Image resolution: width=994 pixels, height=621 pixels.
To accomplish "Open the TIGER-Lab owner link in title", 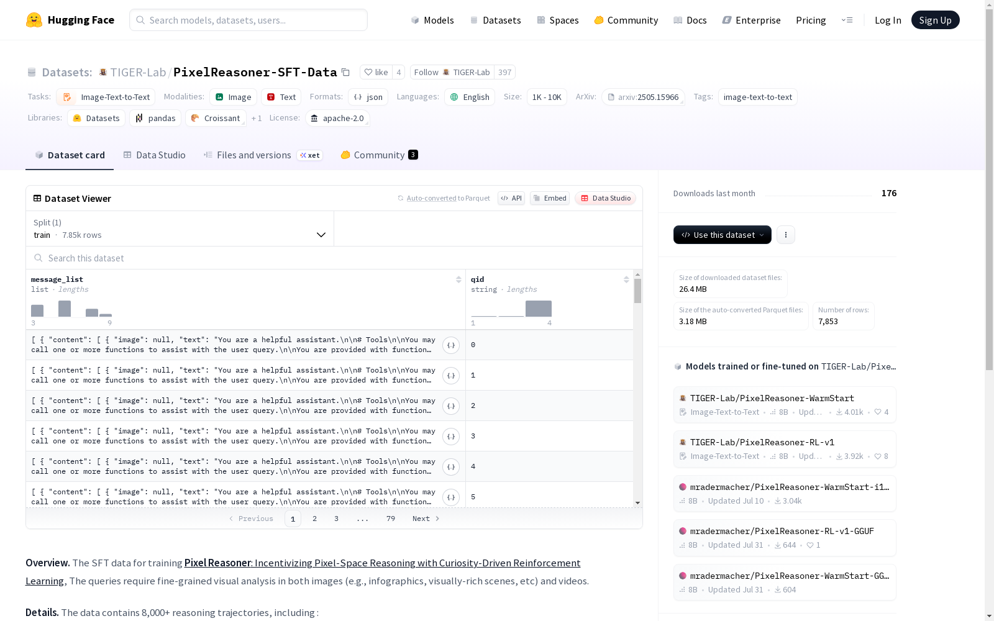I will (138, 73).
